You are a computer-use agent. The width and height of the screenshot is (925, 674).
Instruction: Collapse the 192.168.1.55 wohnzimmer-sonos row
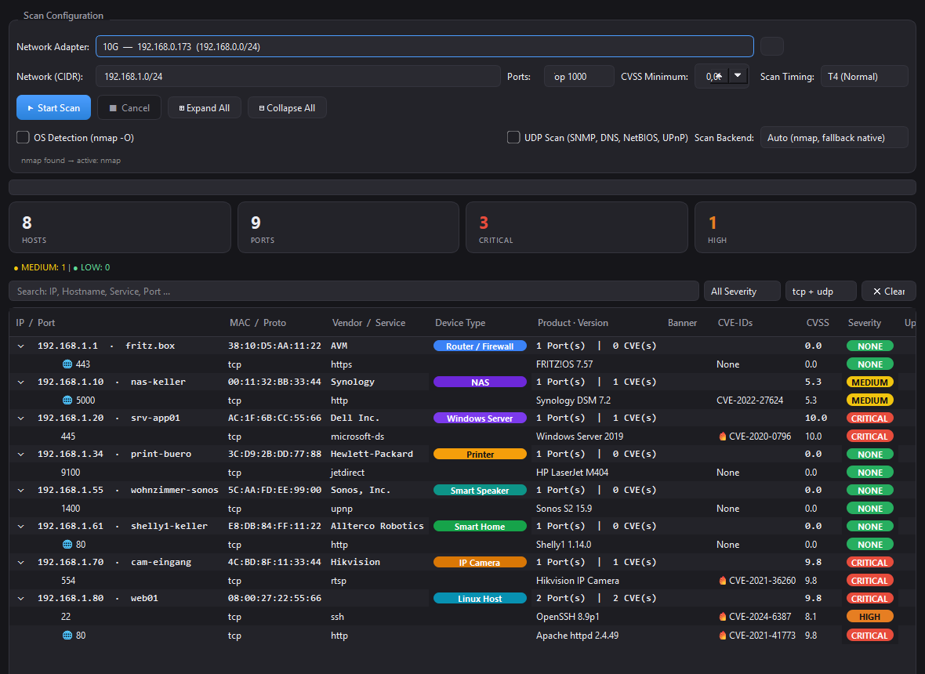(20, 490)
